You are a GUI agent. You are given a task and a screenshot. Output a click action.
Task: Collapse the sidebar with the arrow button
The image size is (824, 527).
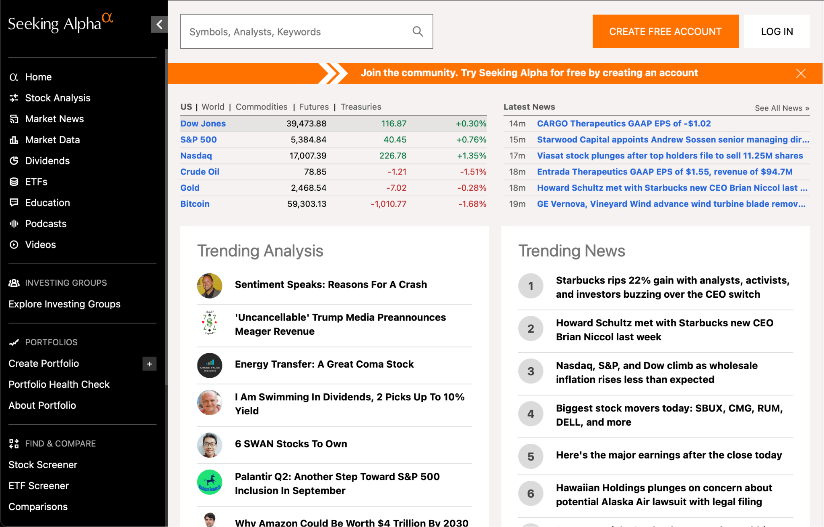point(159,25)
